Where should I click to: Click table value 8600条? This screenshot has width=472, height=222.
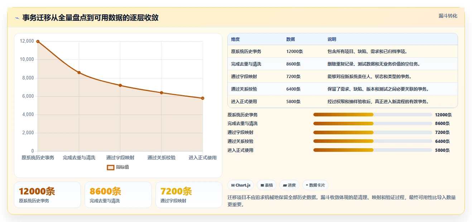[293, 64]
